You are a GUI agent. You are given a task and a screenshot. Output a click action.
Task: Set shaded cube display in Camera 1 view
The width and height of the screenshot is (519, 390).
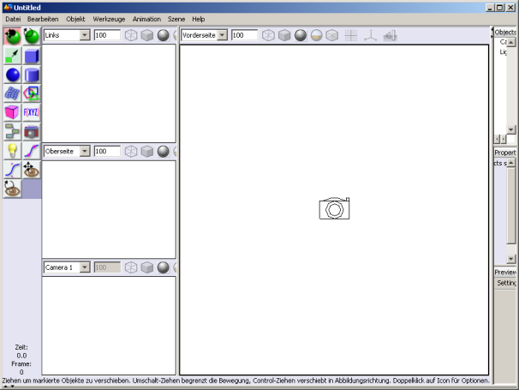[x=147, y=267]
